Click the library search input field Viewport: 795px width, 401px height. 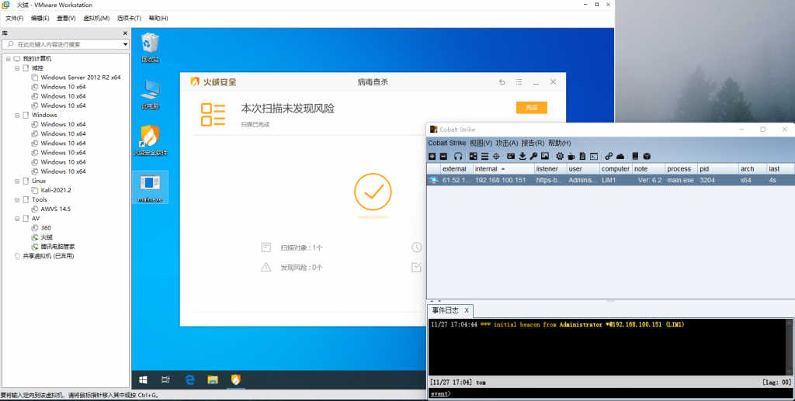point(66,44)
